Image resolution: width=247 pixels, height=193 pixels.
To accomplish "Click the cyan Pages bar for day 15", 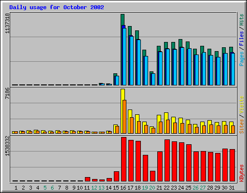I will pyautogui.click(x=117, y=81).
